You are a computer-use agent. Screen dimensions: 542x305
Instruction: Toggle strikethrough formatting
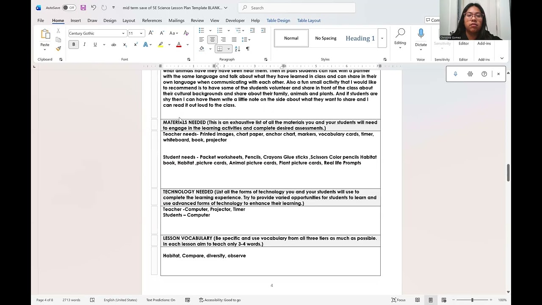point(113,44)
